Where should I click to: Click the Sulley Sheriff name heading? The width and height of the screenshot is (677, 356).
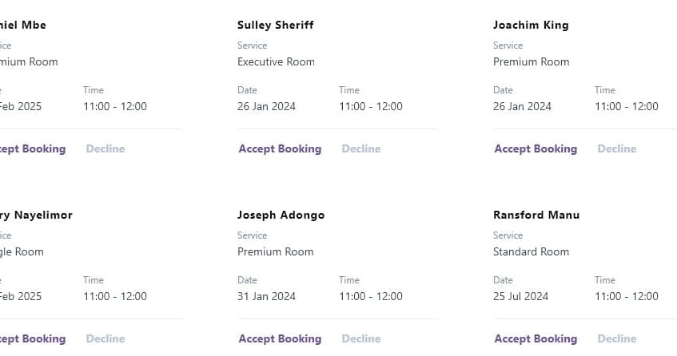276,25
